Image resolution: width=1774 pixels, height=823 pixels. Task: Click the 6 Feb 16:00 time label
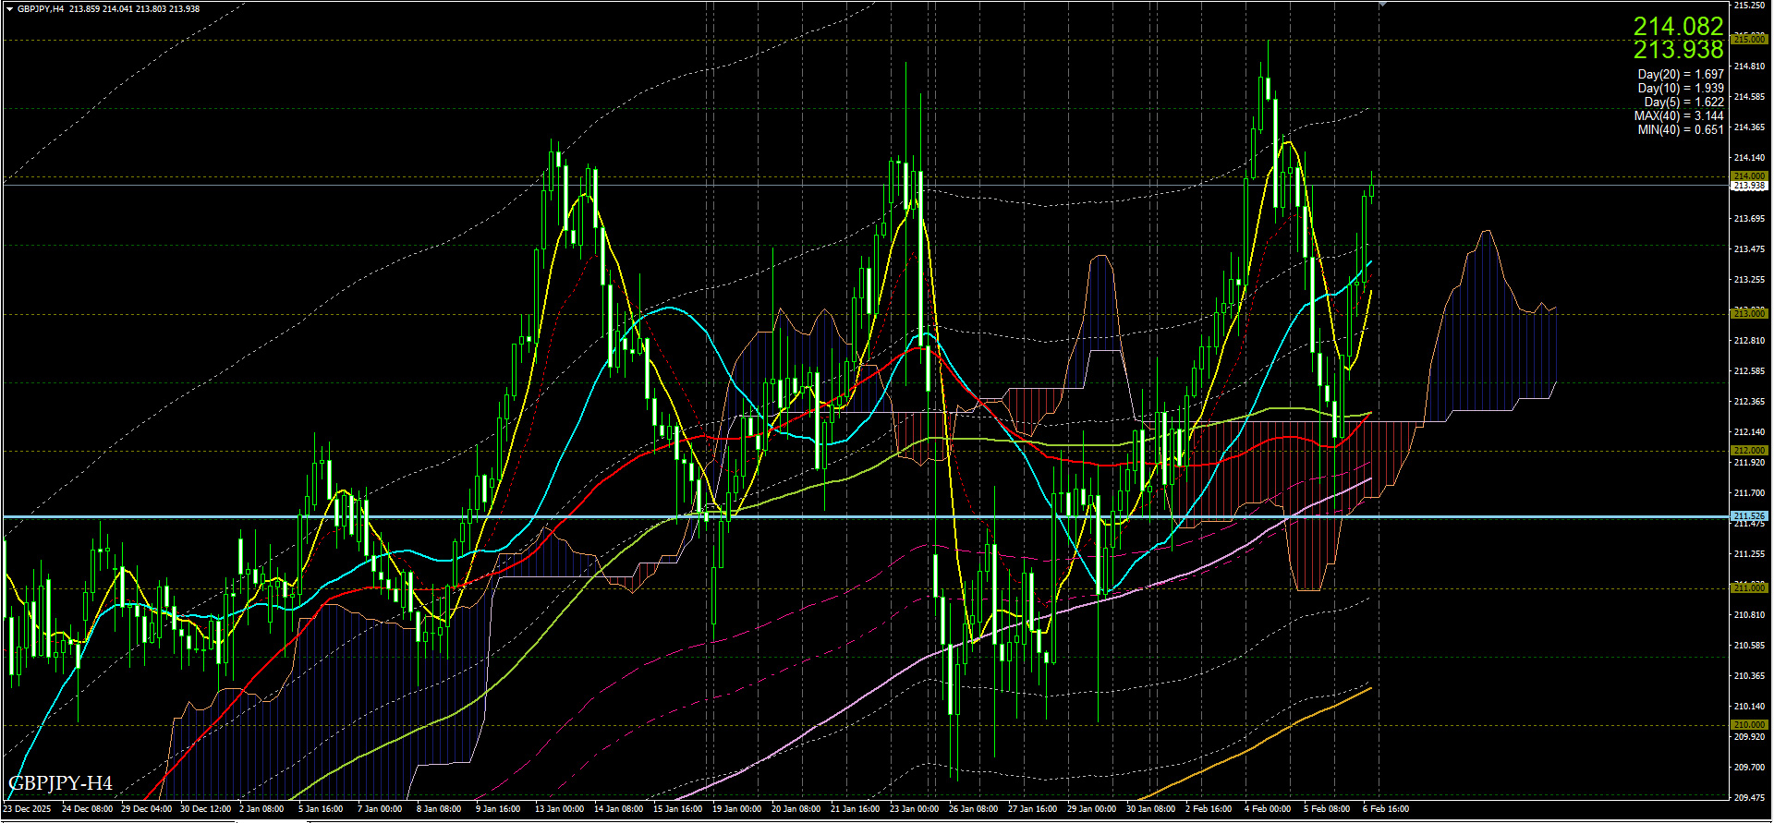(x=1386, y=809)
